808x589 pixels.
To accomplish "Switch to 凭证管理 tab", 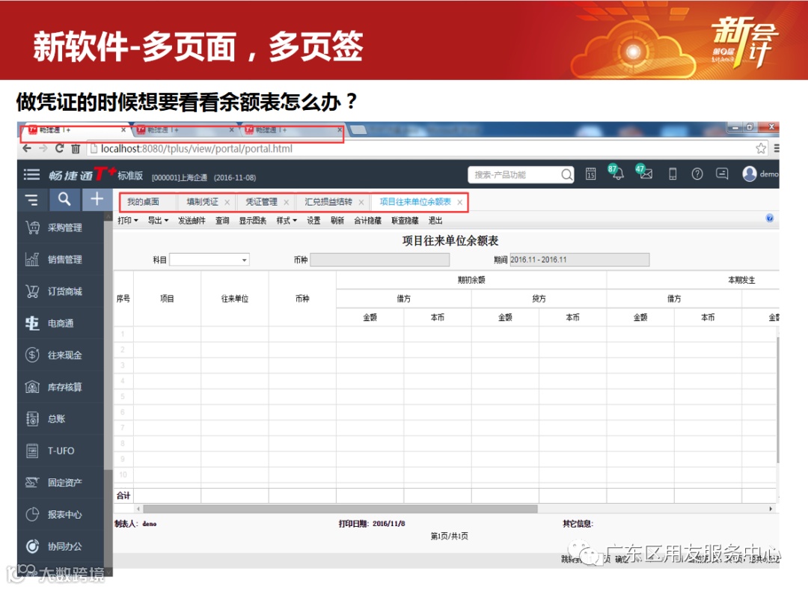I will (261, 201).
